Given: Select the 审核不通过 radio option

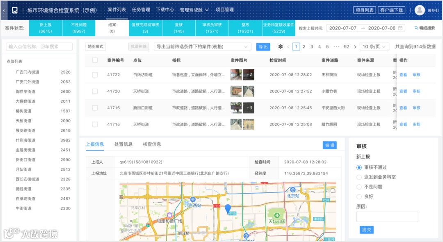Looking at the screenshot, I should (359, 168).
